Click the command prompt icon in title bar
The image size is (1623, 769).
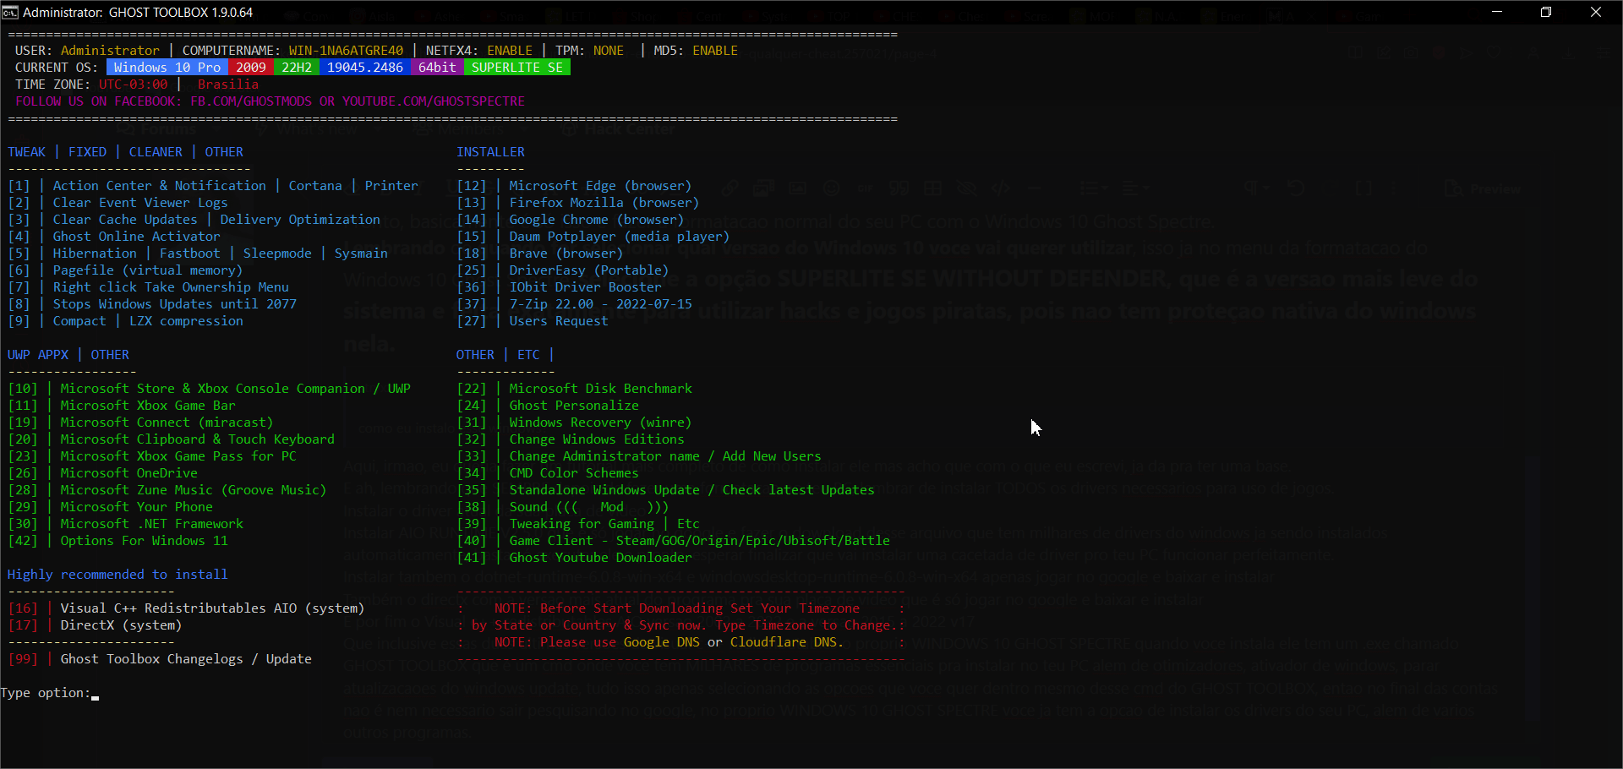tap(10, 12)
